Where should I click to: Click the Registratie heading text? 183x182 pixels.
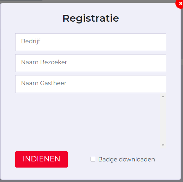[x=91, y=18]
